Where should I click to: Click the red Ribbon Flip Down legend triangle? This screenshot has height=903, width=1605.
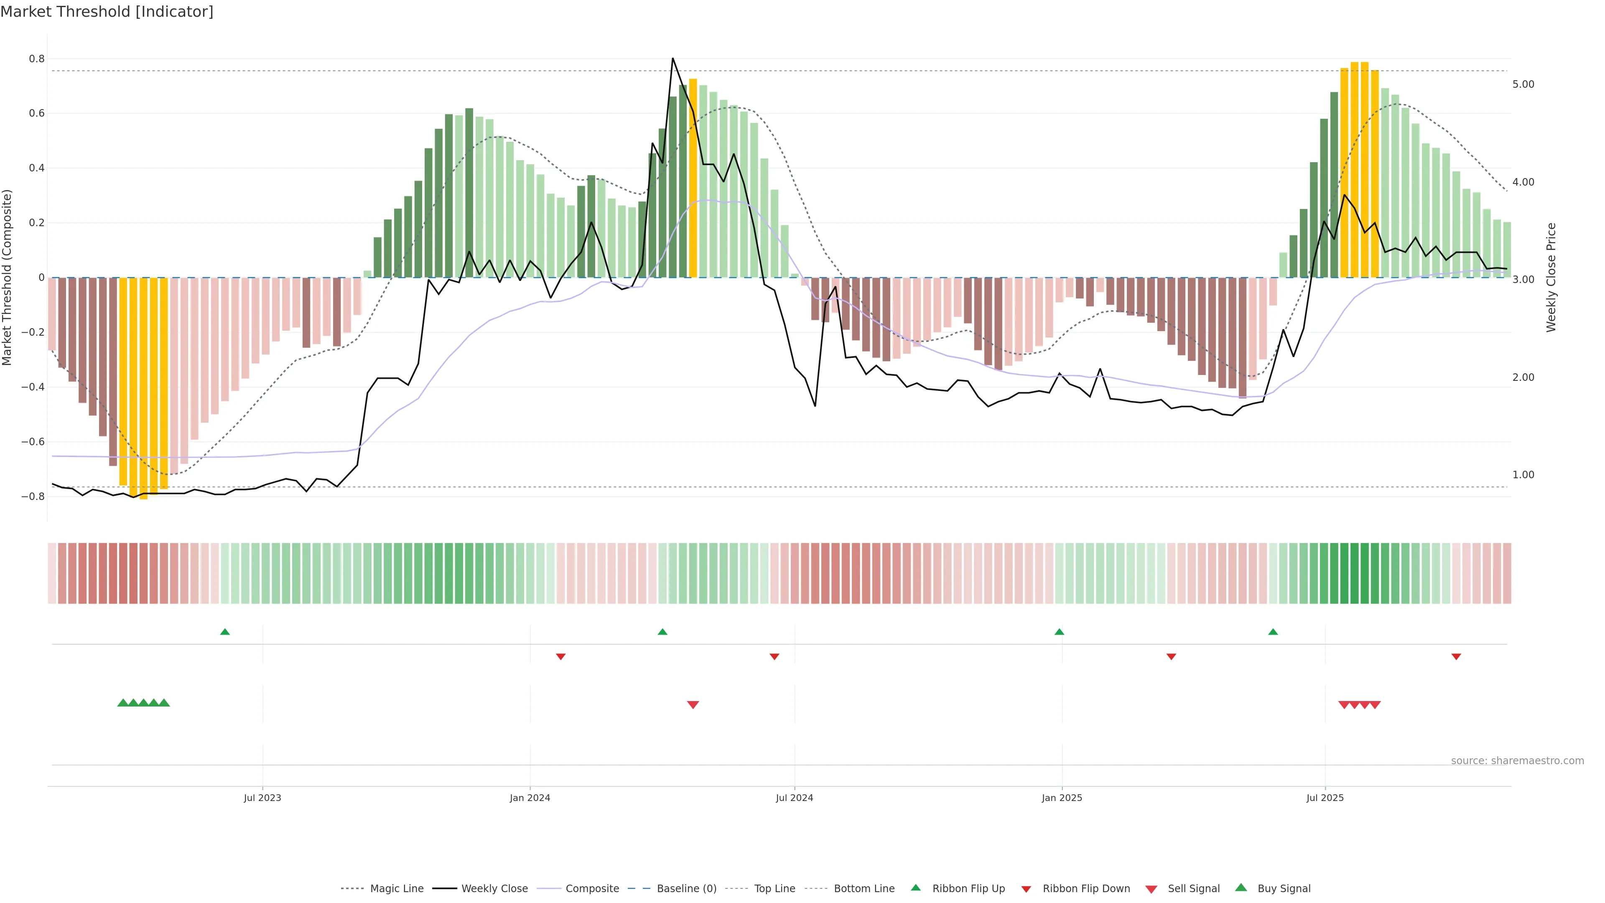1026,889
